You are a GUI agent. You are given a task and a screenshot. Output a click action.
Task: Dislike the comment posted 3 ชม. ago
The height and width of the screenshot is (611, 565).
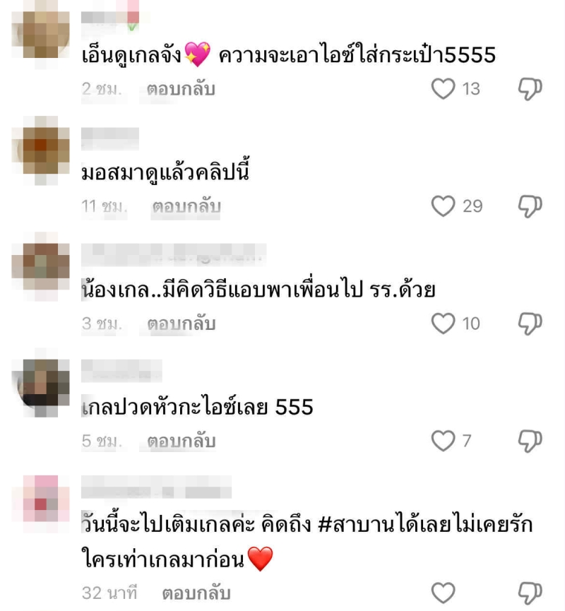point(530,324)
